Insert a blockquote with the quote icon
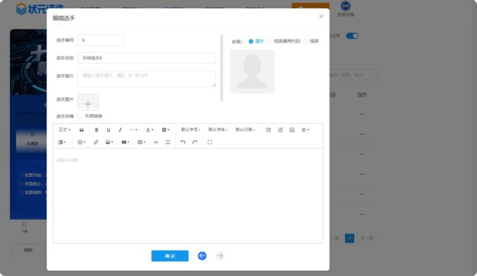The height and width of the screenshot is (276, 477). [x=81, y=130]
